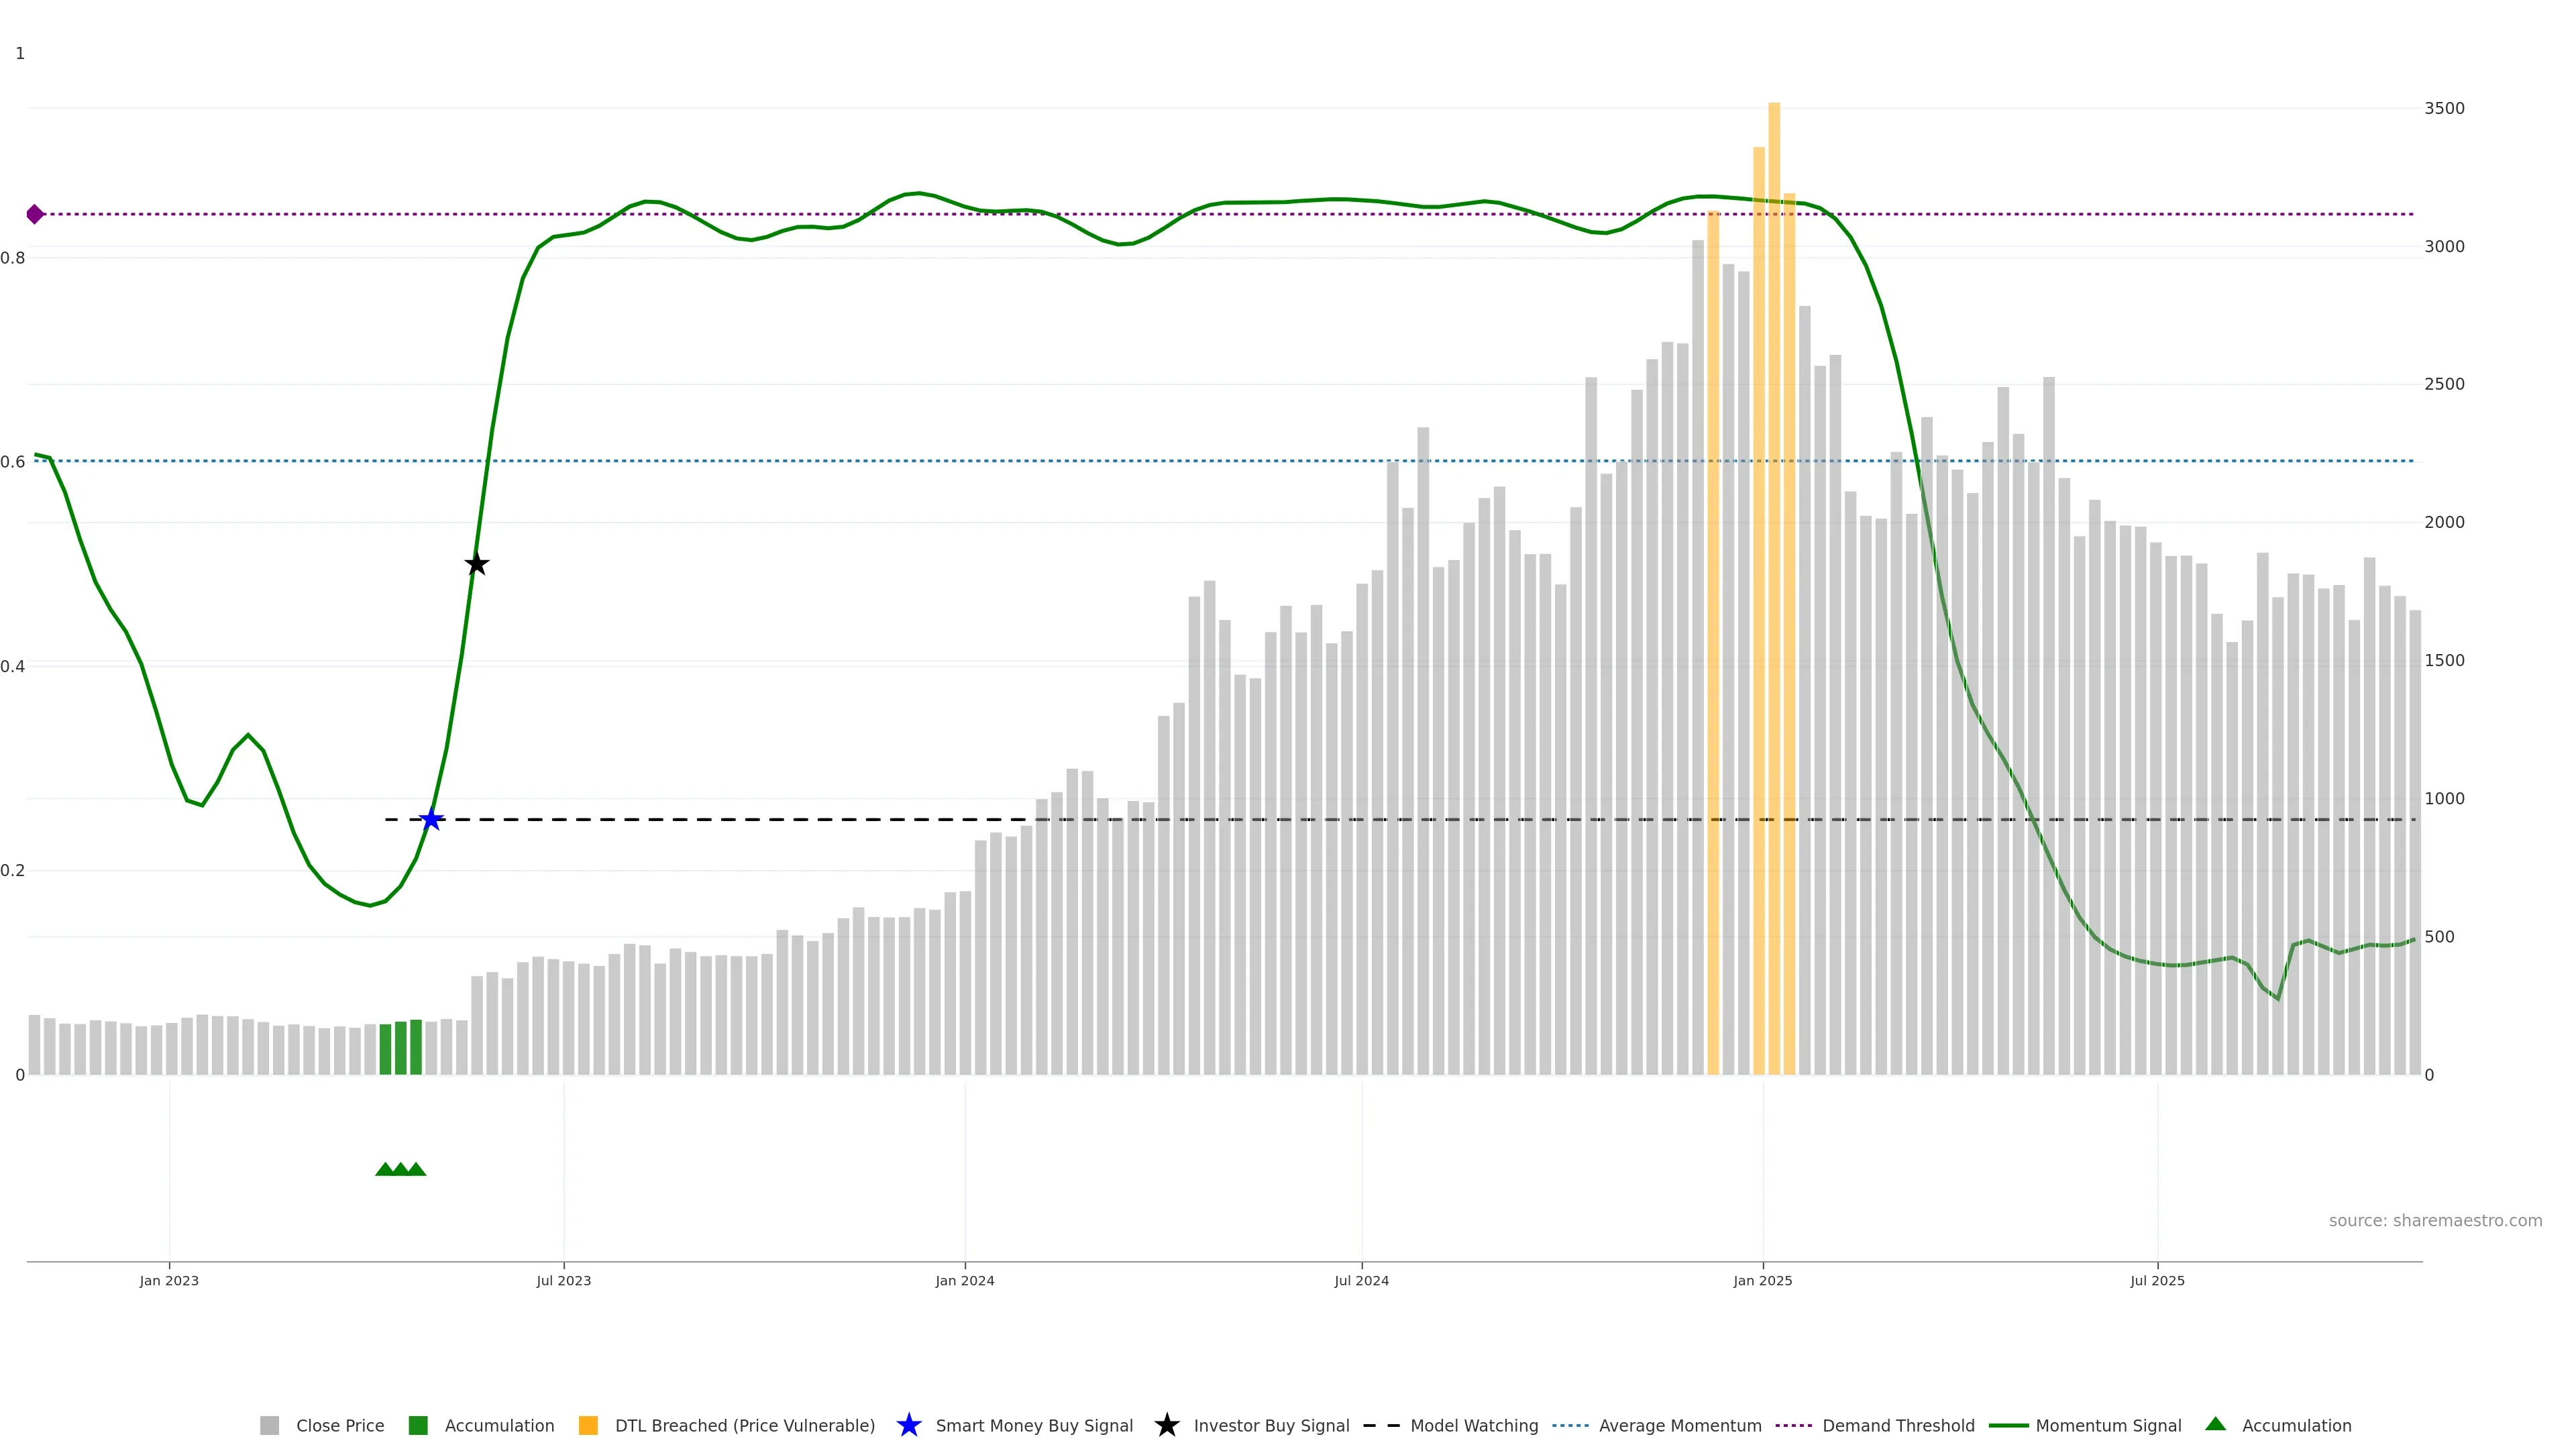Click the Jan 2025 x-axis label
2576x1449 pixels.
click(1763, 1280)
